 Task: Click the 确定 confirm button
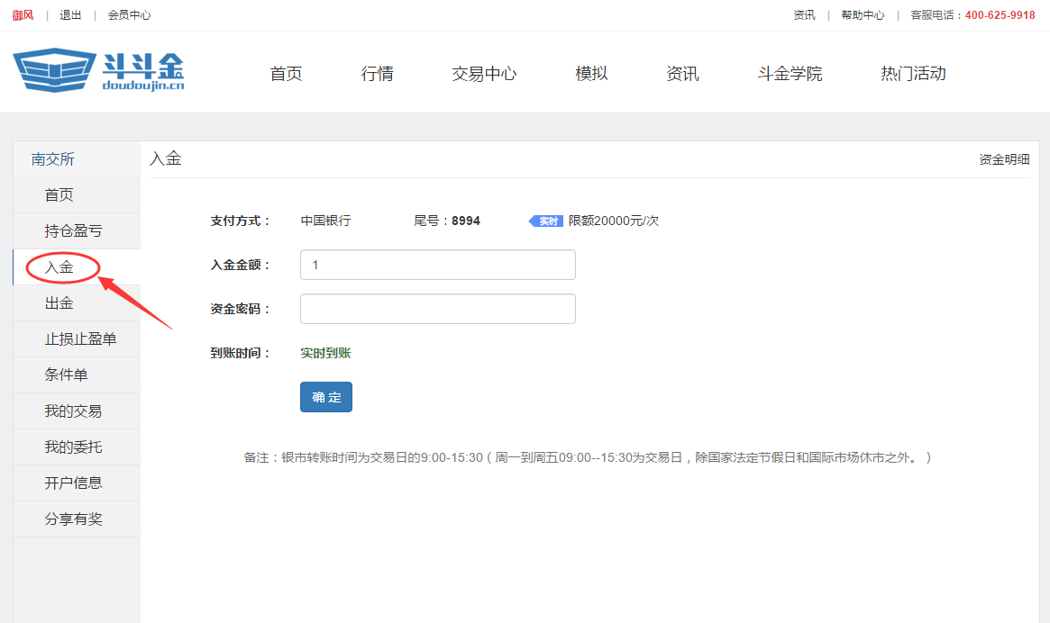(325, 396)
